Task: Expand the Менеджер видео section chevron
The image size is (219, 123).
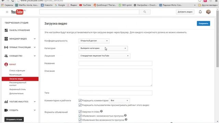Action: click(x=35, y=39)
